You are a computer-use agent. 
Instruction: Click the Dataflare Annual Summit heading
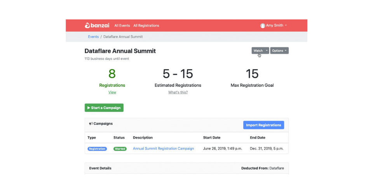(x=120, y=51)
